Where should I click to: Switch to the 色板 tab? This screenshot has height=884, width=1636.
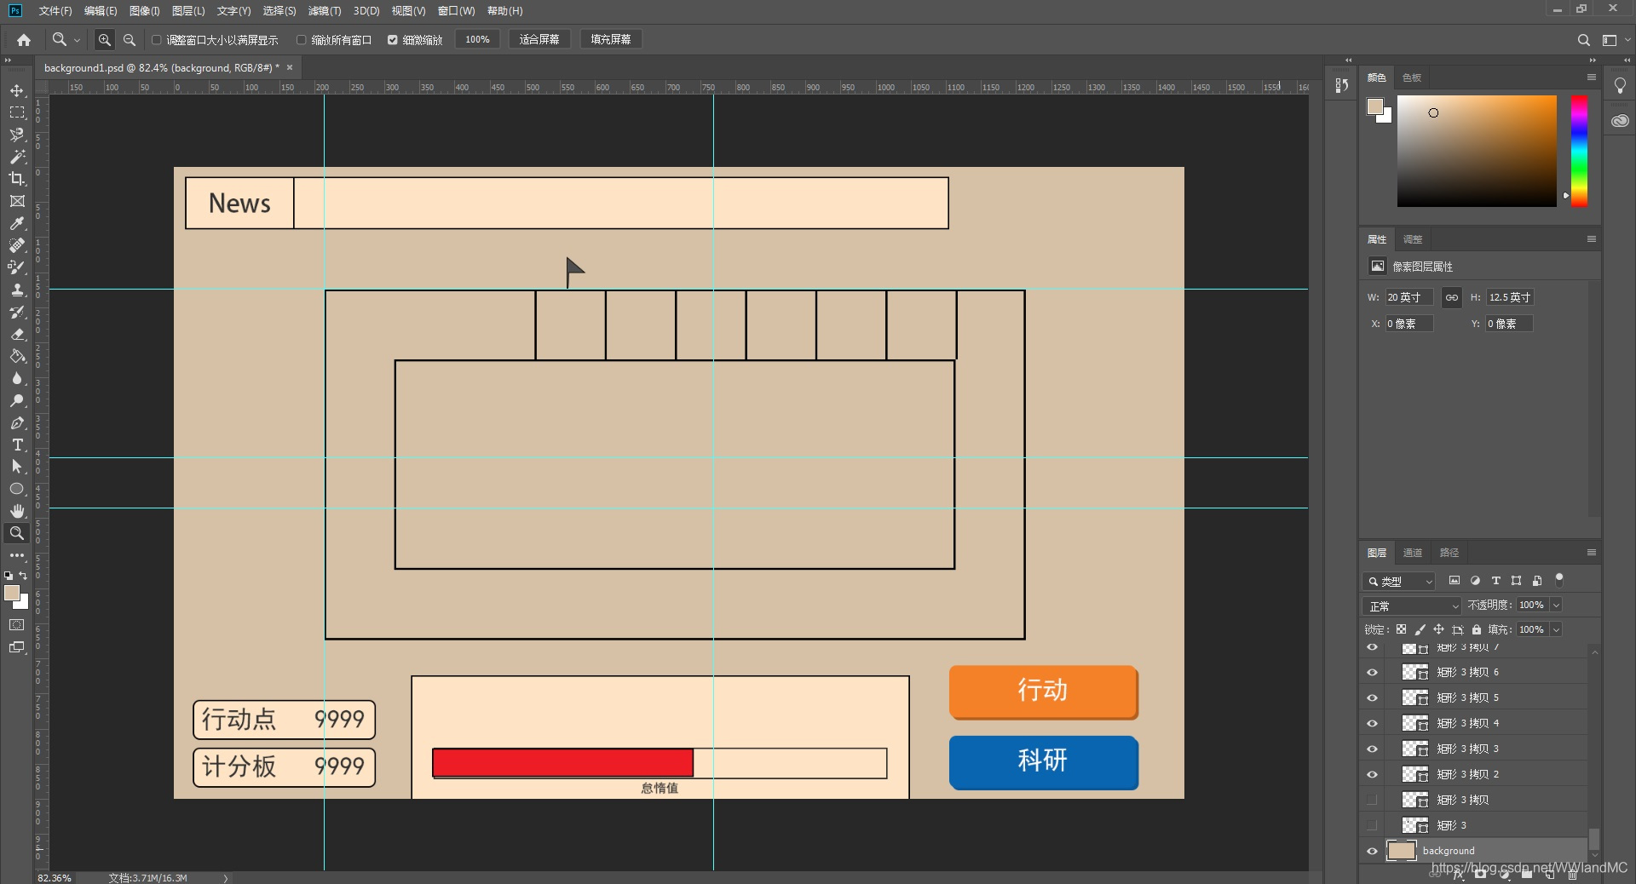[1412, 77]
